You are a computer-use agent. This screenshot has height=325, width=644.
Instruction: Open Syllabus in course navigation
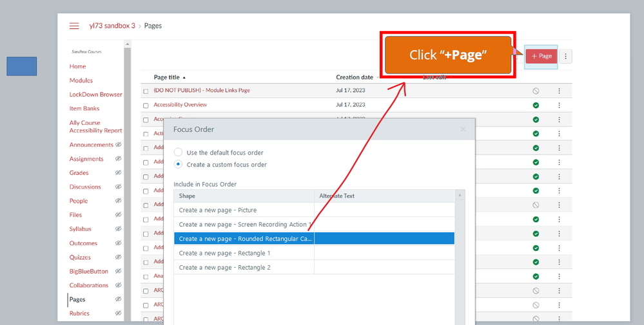[80, 228]
